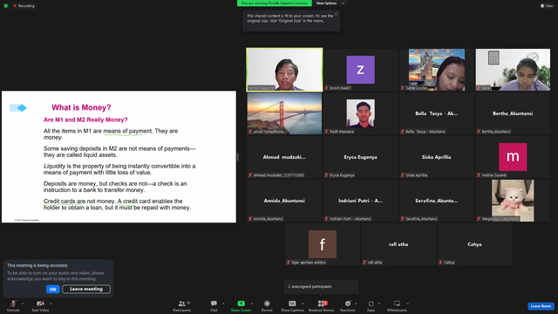Open the View Options dropdown
The width and height of the screenshot is (558, 314).
coord(330,3)
